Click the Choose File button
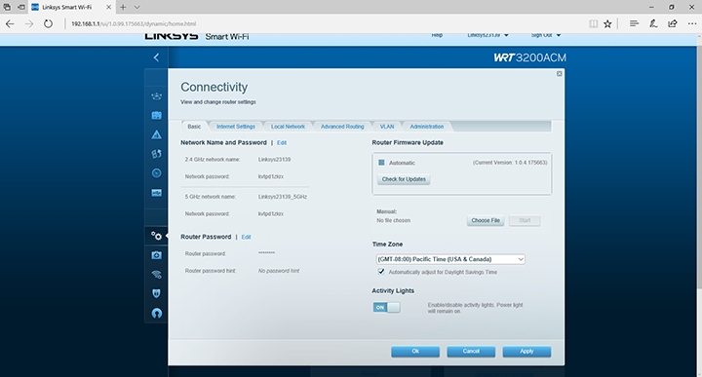The image size is (702, 377). pos(486,220)
